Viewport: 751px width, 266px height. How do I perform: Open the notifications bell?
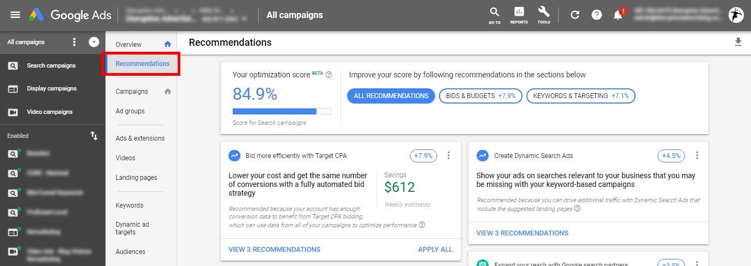[x=618, y=15]
